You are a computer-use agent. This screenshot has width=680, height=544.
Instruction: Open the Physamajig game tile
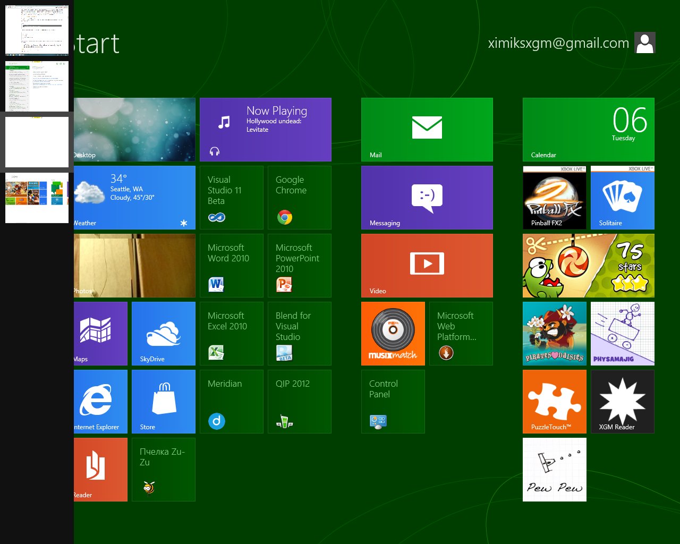(x=623, y=334)
